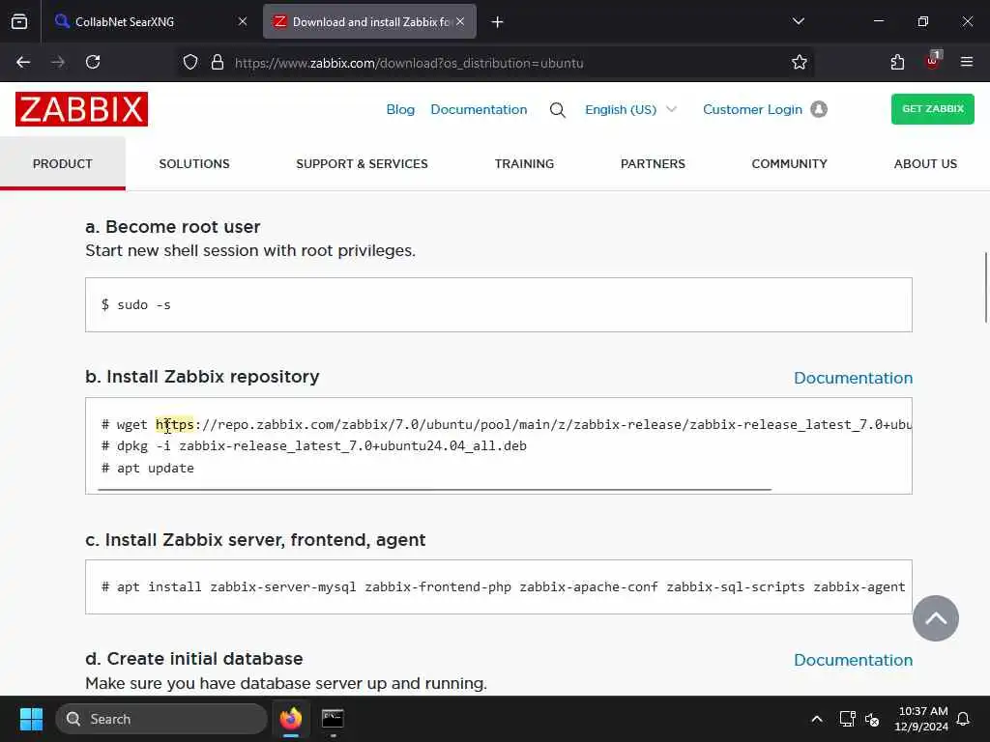Click the apt install zabbix-server-mysql command

503,586
